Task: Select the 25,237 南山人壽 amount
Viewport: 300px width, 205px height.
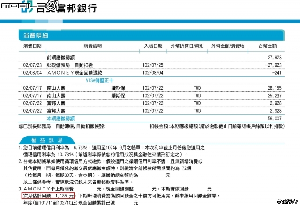Action: pos(275,96)
